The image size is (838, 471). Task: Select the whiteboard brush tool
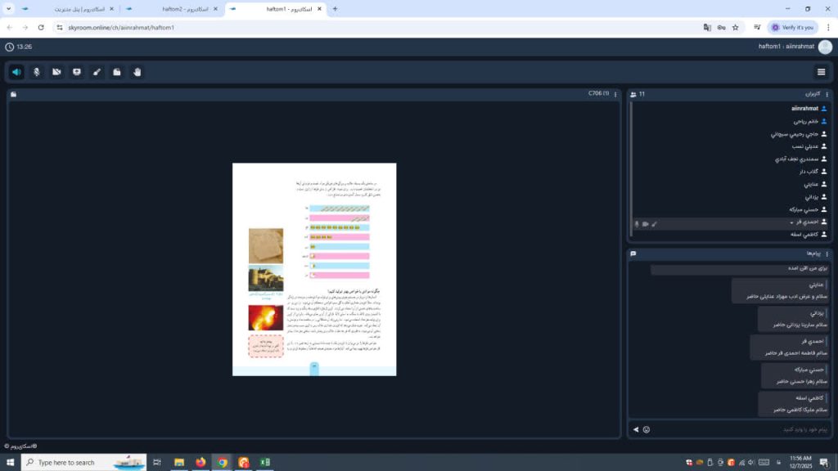click(97, 72)
